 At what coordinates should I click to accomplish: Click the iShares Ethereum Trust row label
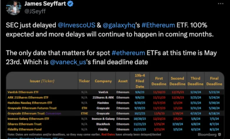click(x=24, y=124)
